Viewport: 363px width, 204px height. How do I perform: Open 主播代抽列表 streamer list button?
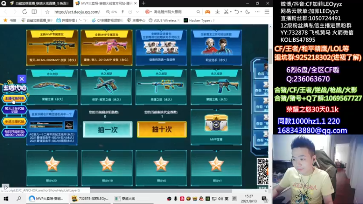coord(15,98)
